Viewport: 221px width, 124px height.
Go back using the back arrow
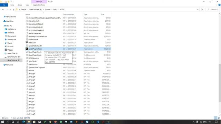tap(3, 9)
